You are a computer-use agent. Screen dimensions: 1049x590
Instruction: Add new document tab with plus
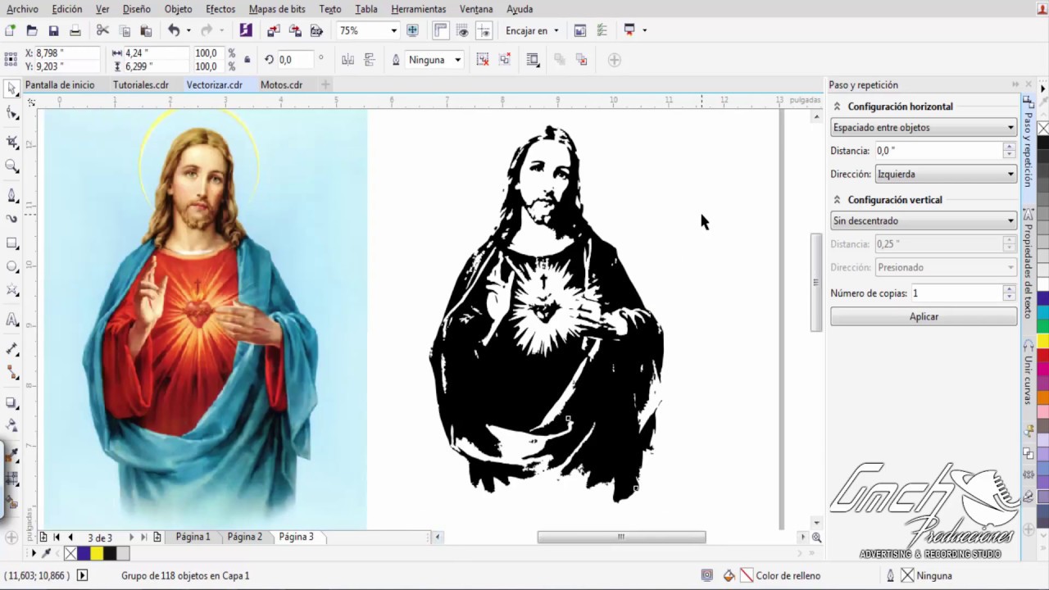pyautogui.click(x=325, y=84)
